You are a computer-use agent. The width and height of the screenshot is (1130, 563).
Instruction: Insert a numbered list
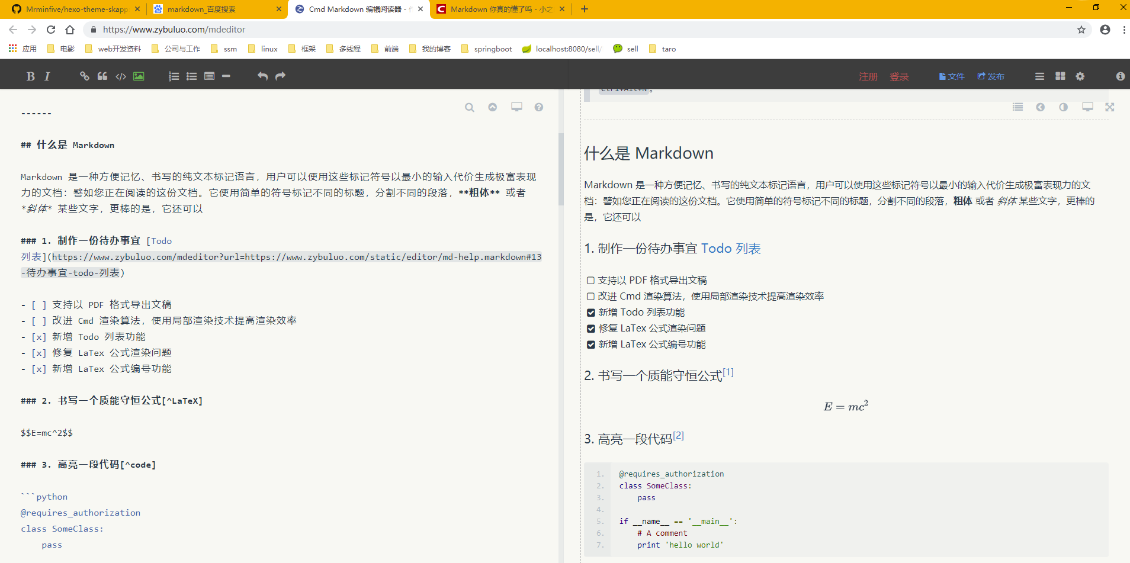(174, 76)
